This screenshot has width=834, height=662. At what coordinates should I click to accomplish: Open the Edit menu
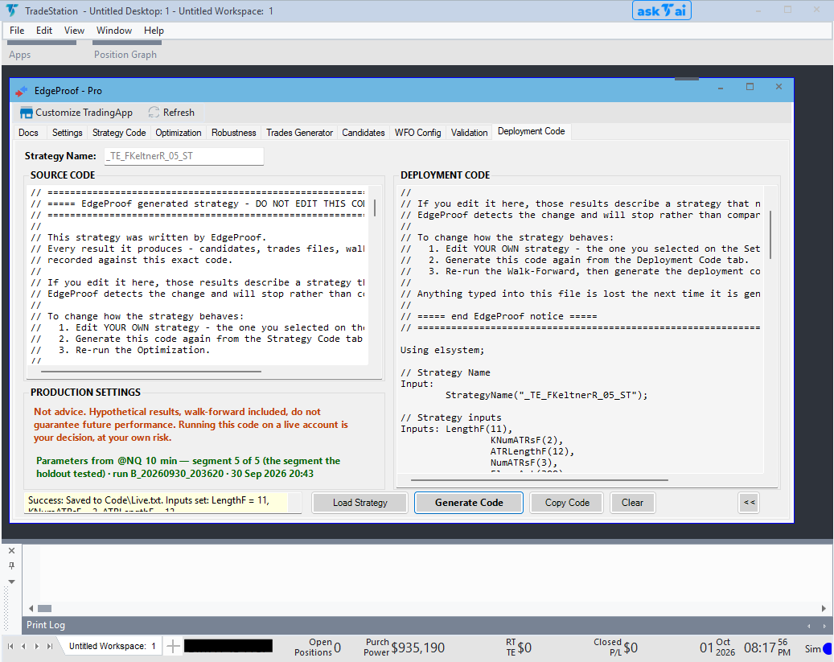tap(44, 31)
